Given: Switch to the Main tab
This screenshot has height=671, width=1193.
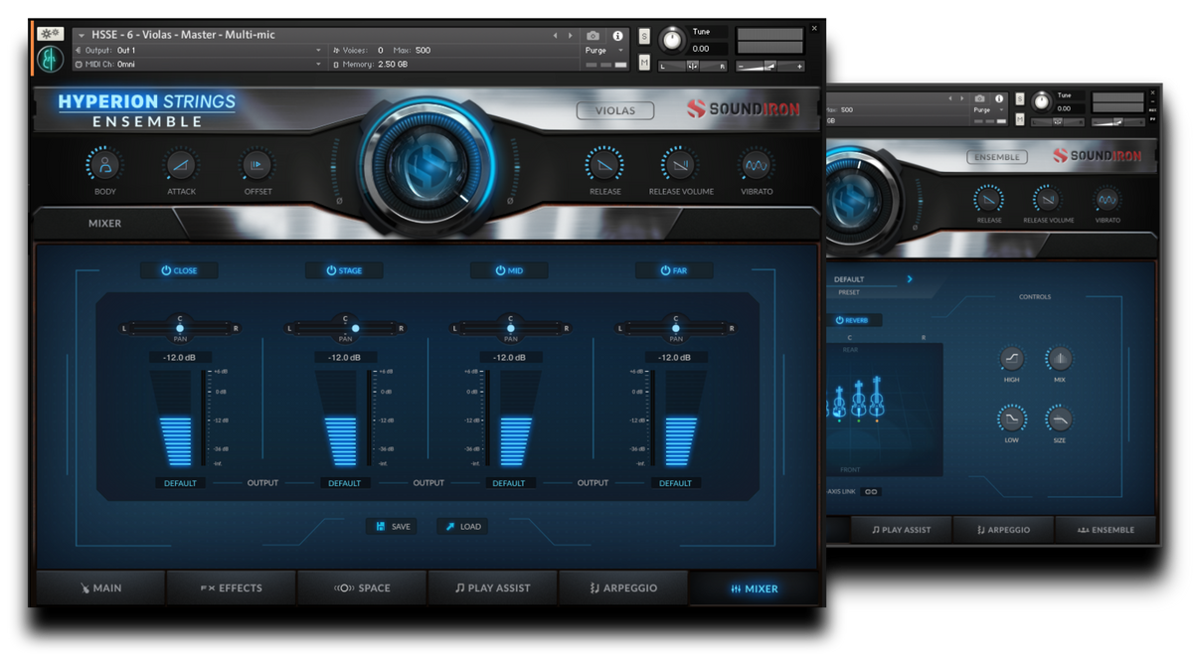Looking at the screenshot, I should (100, 588).
